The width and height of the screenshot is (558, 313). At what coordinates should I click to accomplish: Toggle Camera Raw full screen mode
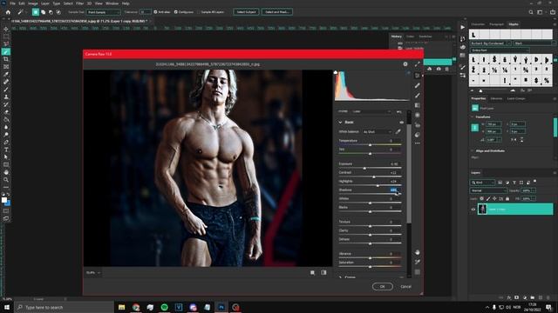pyautogui.click(x=417, y=64)
